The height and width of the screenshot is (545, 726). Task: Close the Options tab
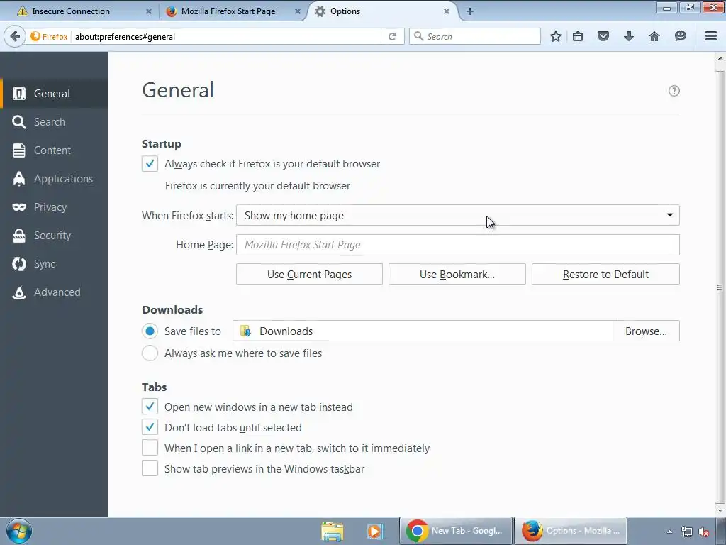coord(447,11)
